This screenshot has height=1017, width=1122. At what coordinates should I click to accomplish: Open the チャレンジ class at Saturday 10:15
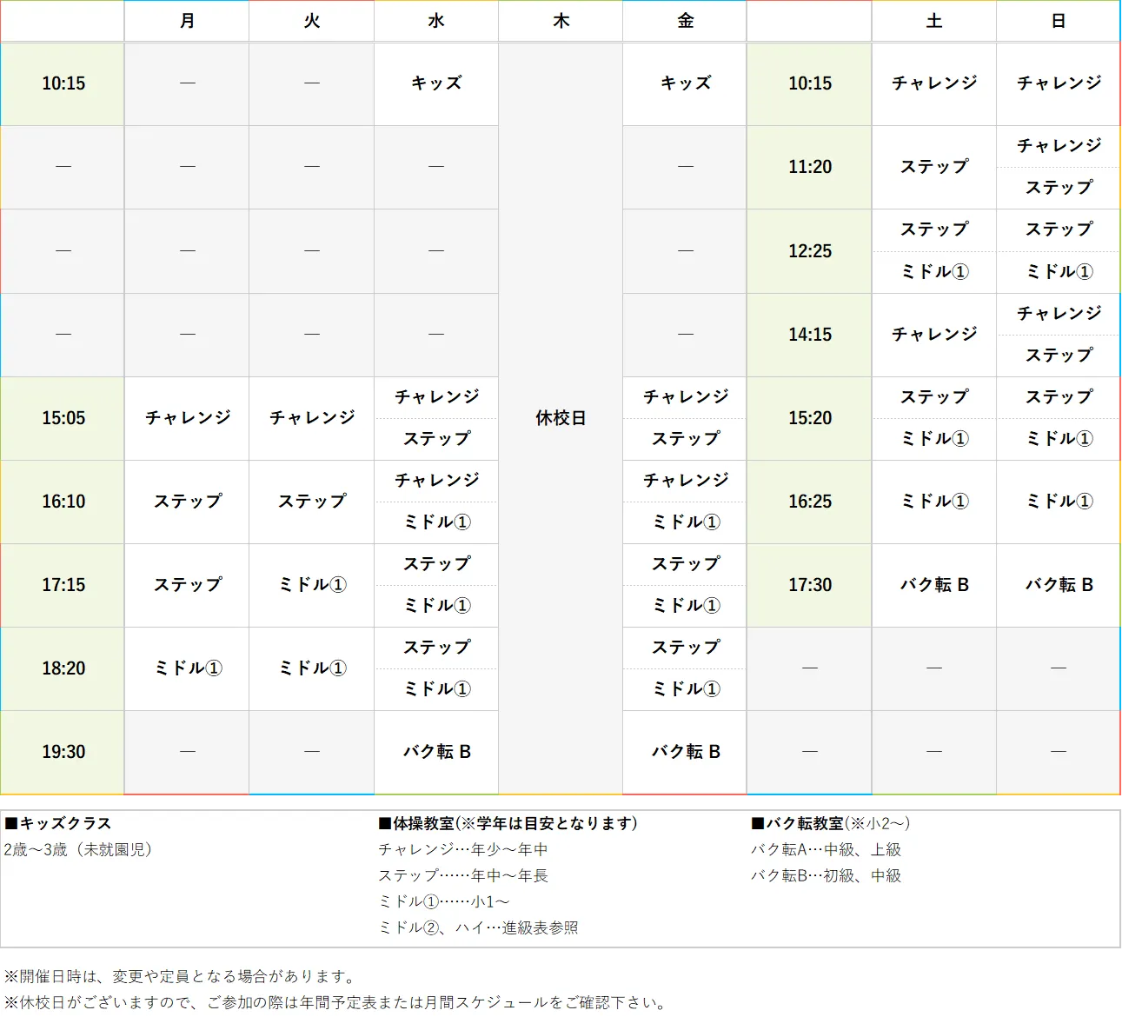(933, 83)
